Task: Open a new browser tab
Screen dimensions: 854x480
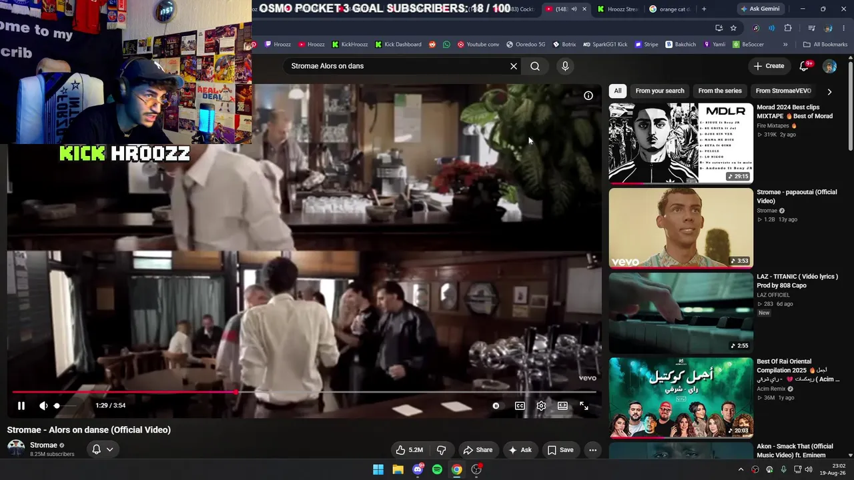Action: click(704, 9)
